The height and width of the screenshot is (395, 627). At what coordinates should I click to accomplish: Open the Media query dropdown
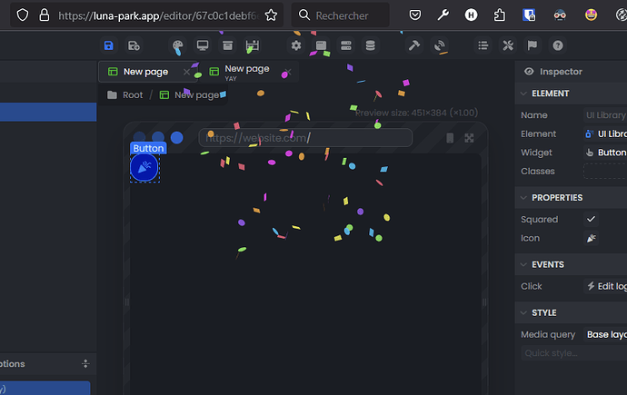pos(604,335)
